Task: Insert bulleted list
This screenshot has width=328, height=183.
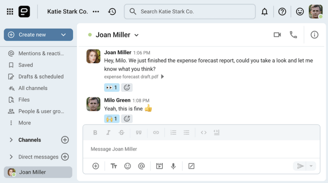Action: pos(186,133)
